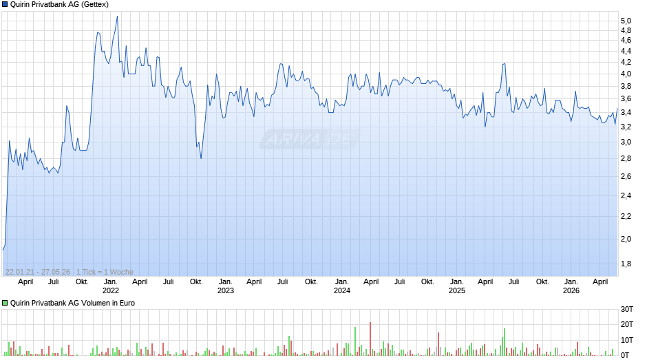Click the '2,0' price axis label
The height and width of the screenshot is (362, 647).
[x=626, y=239]
